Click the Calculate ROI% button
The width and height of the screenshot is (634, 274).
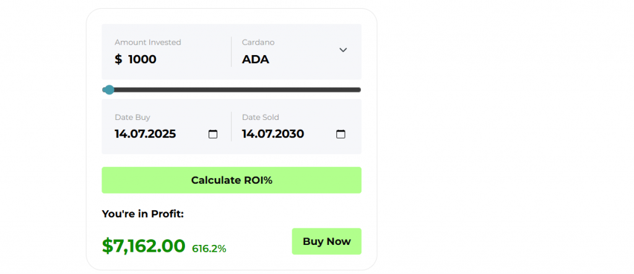point(232,180)
